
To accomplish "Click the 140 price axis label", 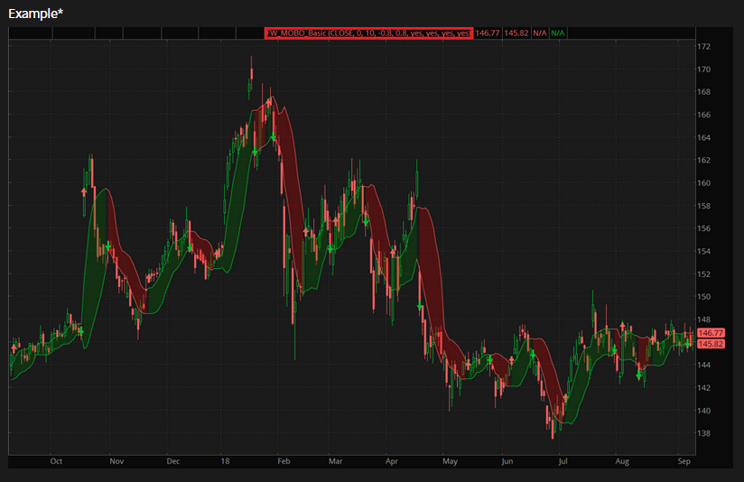I will (x=703, y=411).
